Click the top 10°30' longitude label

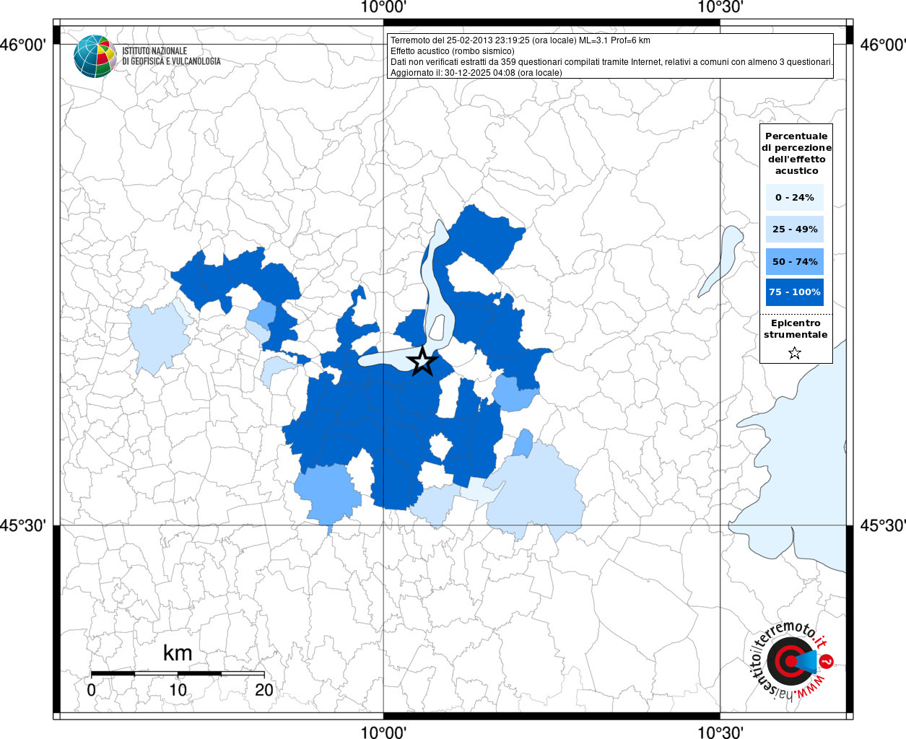720,8
